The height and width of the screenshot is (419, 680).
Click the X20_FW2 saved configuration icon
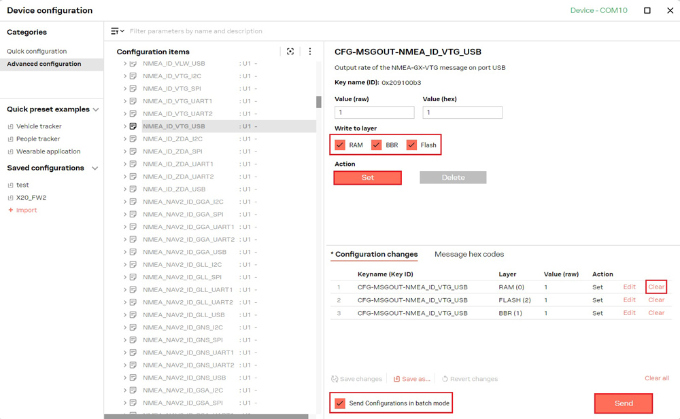click(10, 198)
